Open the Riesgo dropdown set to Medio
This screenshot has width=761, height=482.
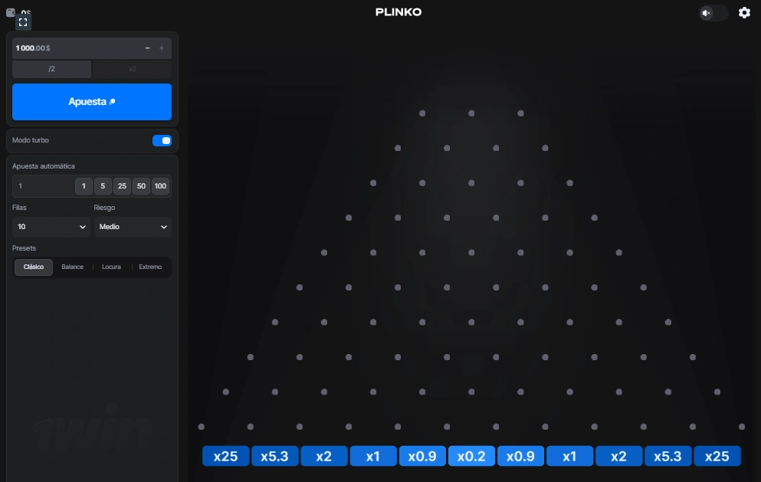tap(133, 227)
